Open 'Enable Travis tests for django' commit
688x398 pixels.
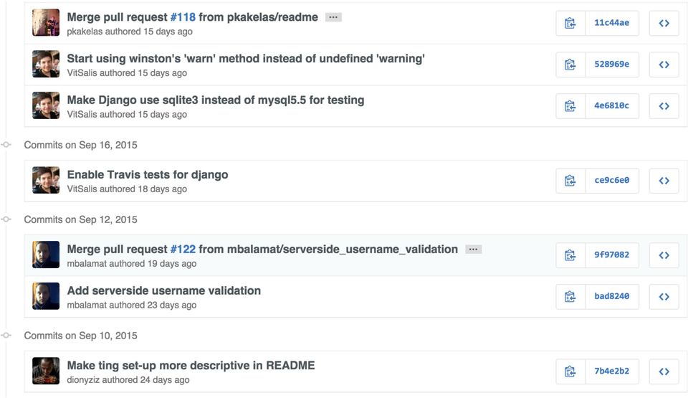(148, 174)
